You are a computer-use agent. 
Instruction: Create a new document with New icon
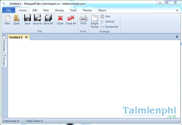(x=7, y=19)
